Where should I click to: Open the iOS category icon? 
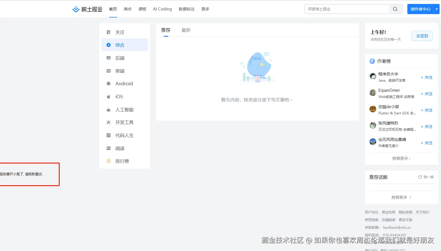[109, 96]
